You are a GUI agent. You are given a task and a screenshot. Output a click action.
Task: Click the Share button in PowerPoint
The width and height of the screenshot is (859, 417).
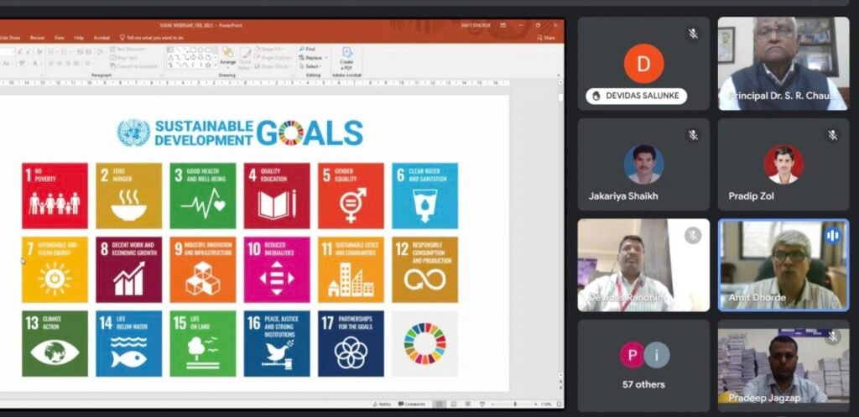(x=549, y=38)
